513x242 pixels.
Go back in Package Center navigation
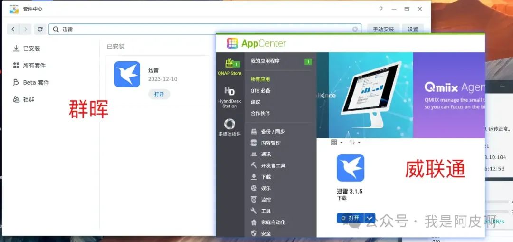(x=13, y=29)
